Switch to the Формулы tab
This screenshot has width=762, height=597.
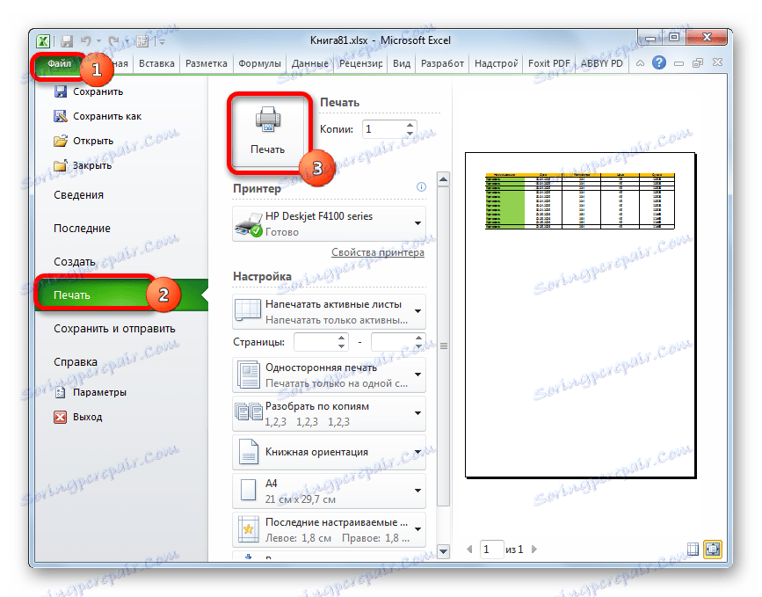click(x=259, y=63)
